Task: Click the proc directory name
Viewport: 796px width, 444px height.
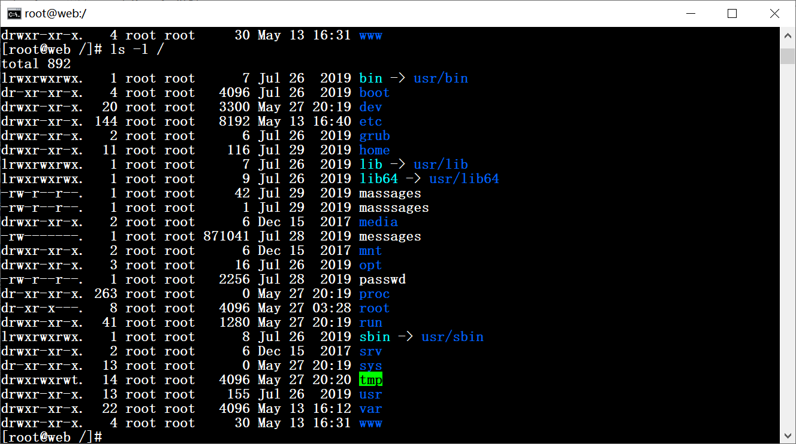Action: [374, 293]
